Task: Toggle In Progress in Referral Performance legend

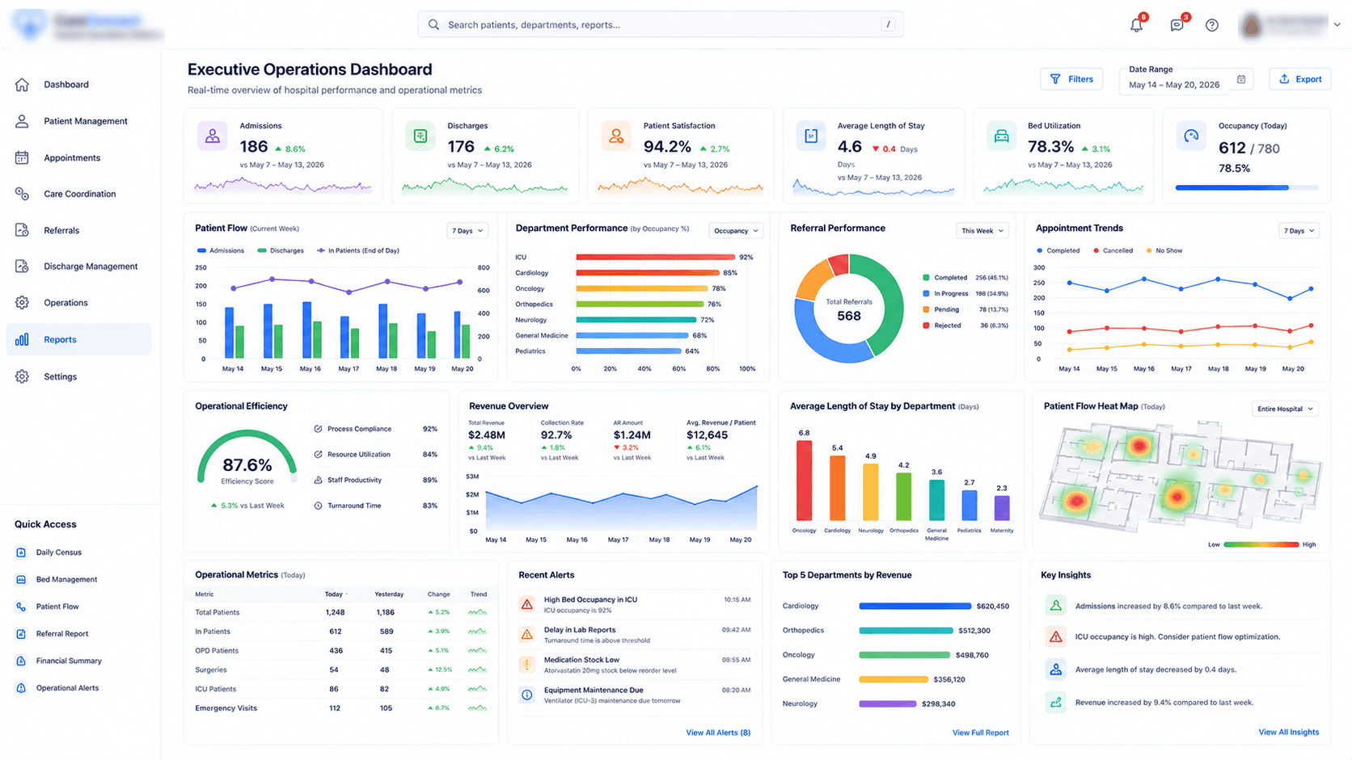Action: (965, 293)
